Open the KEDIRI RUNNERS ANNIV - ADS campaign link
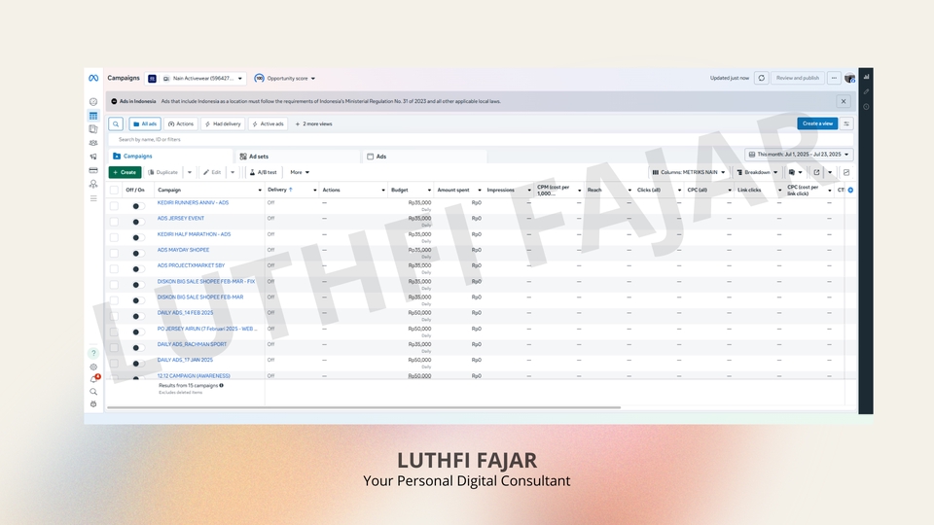This screenshot has height=525, width=934. click(x=193, y=202)
